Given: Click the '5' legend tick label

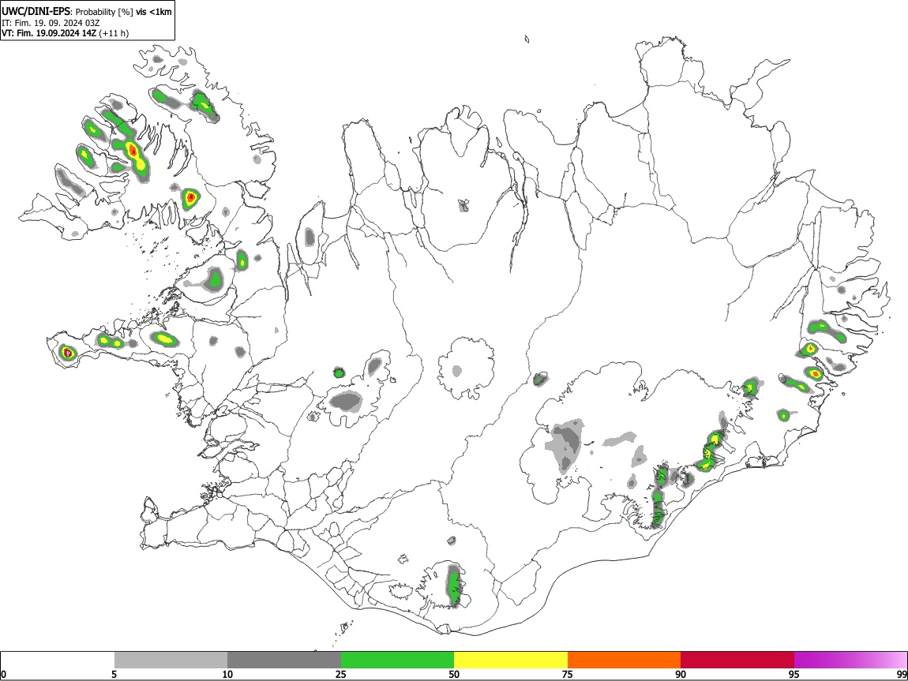Looking at the screenshot, I should coord(114,674).
